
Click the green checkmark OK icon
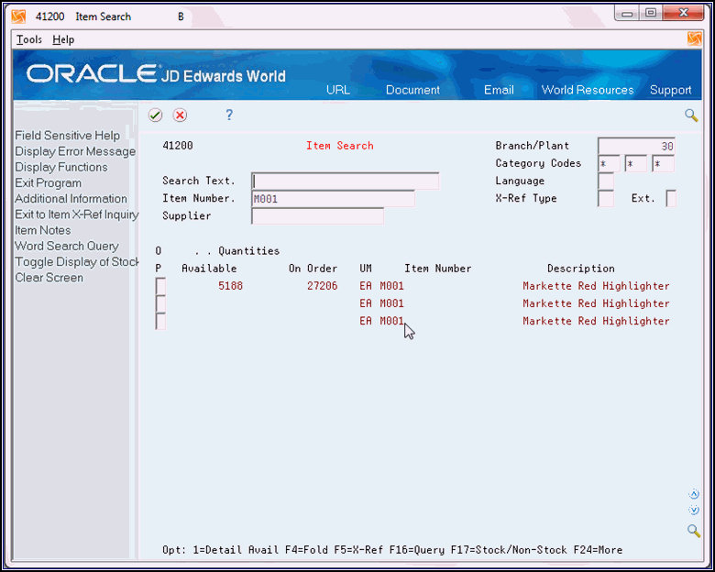(155, 115)
